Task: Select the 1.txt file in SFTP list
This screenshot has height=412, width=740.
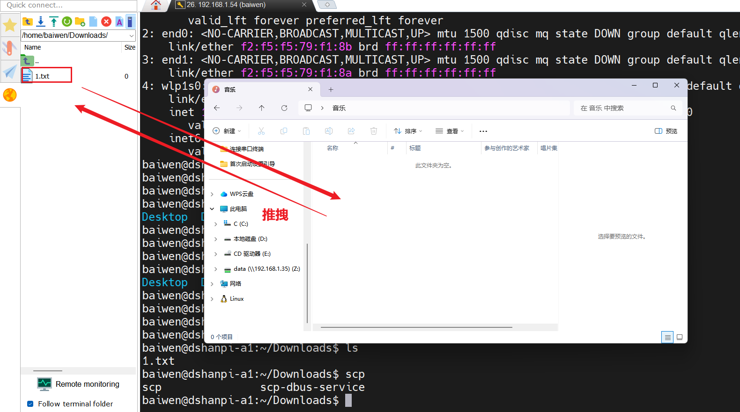Action: (42, 76)
